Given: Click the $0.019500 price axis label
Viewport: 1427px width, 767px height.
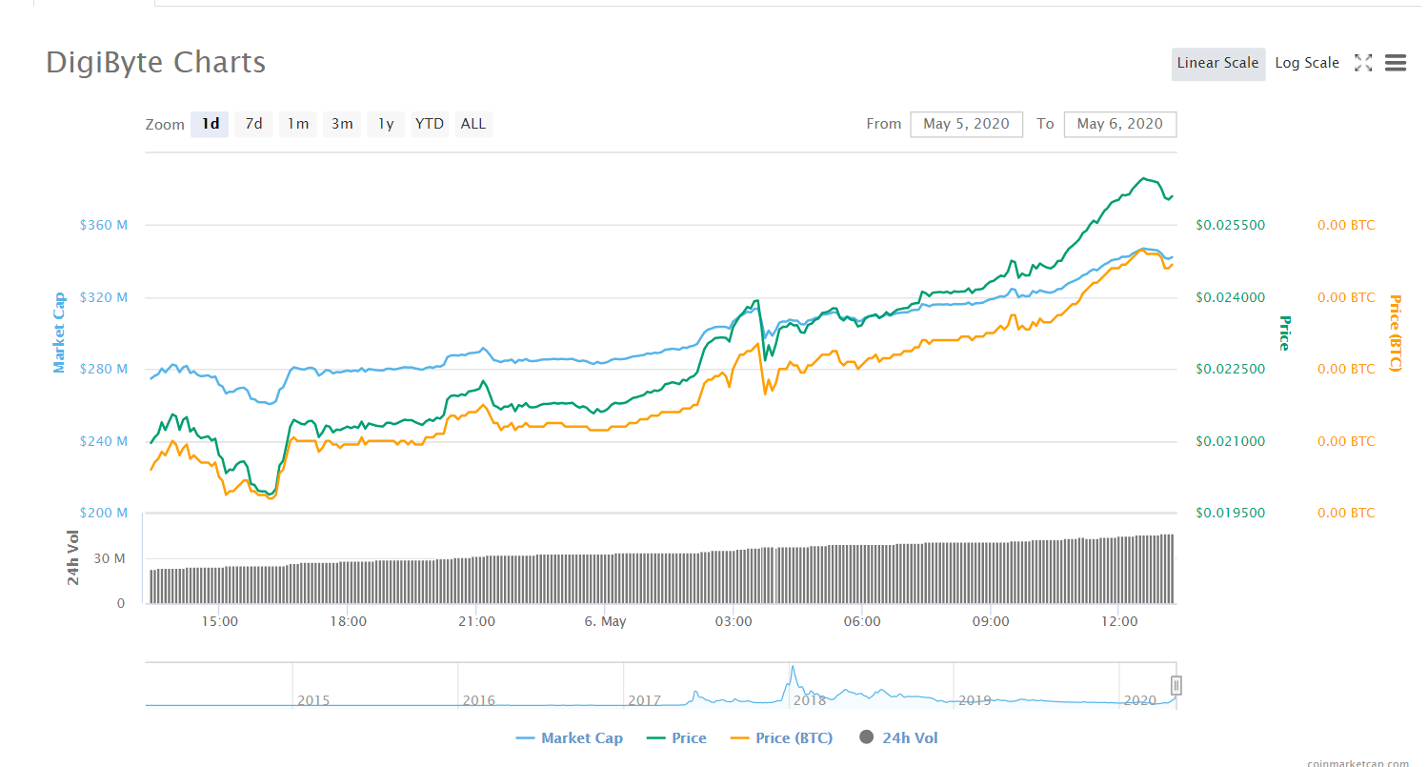Looking at the screenshot, I should pyautogui.click(x=1231, y=513).
